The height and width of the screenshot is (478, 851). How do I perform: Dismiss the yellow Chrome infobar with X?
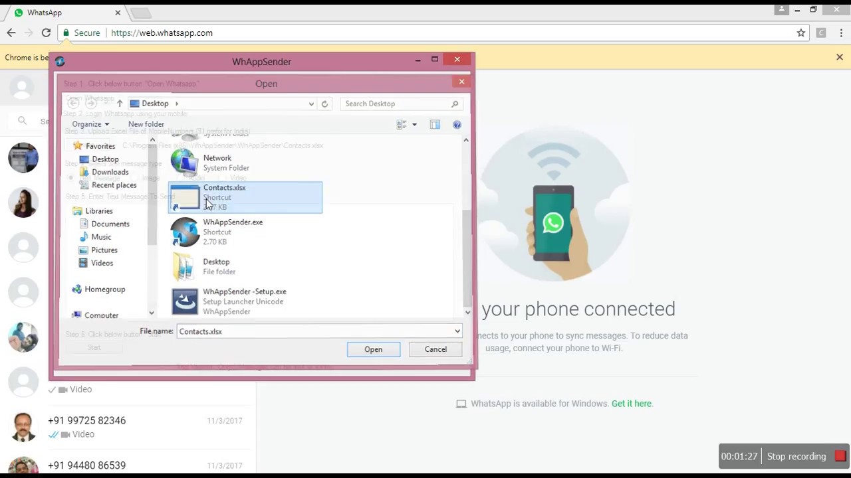click(840, 57)
